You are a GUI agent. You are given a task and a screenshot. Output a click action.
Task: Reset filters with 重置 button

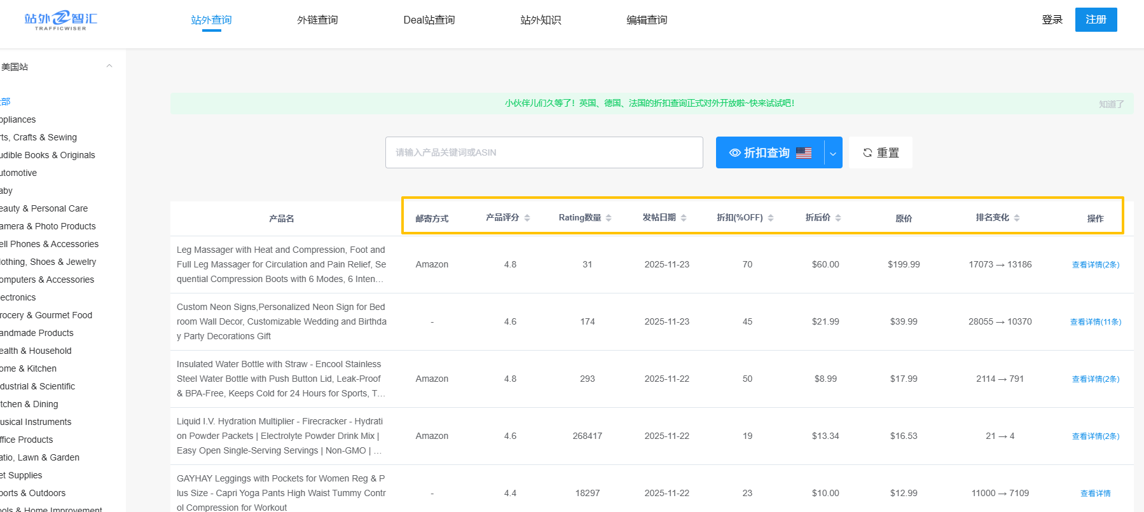(x=881, y=152)
